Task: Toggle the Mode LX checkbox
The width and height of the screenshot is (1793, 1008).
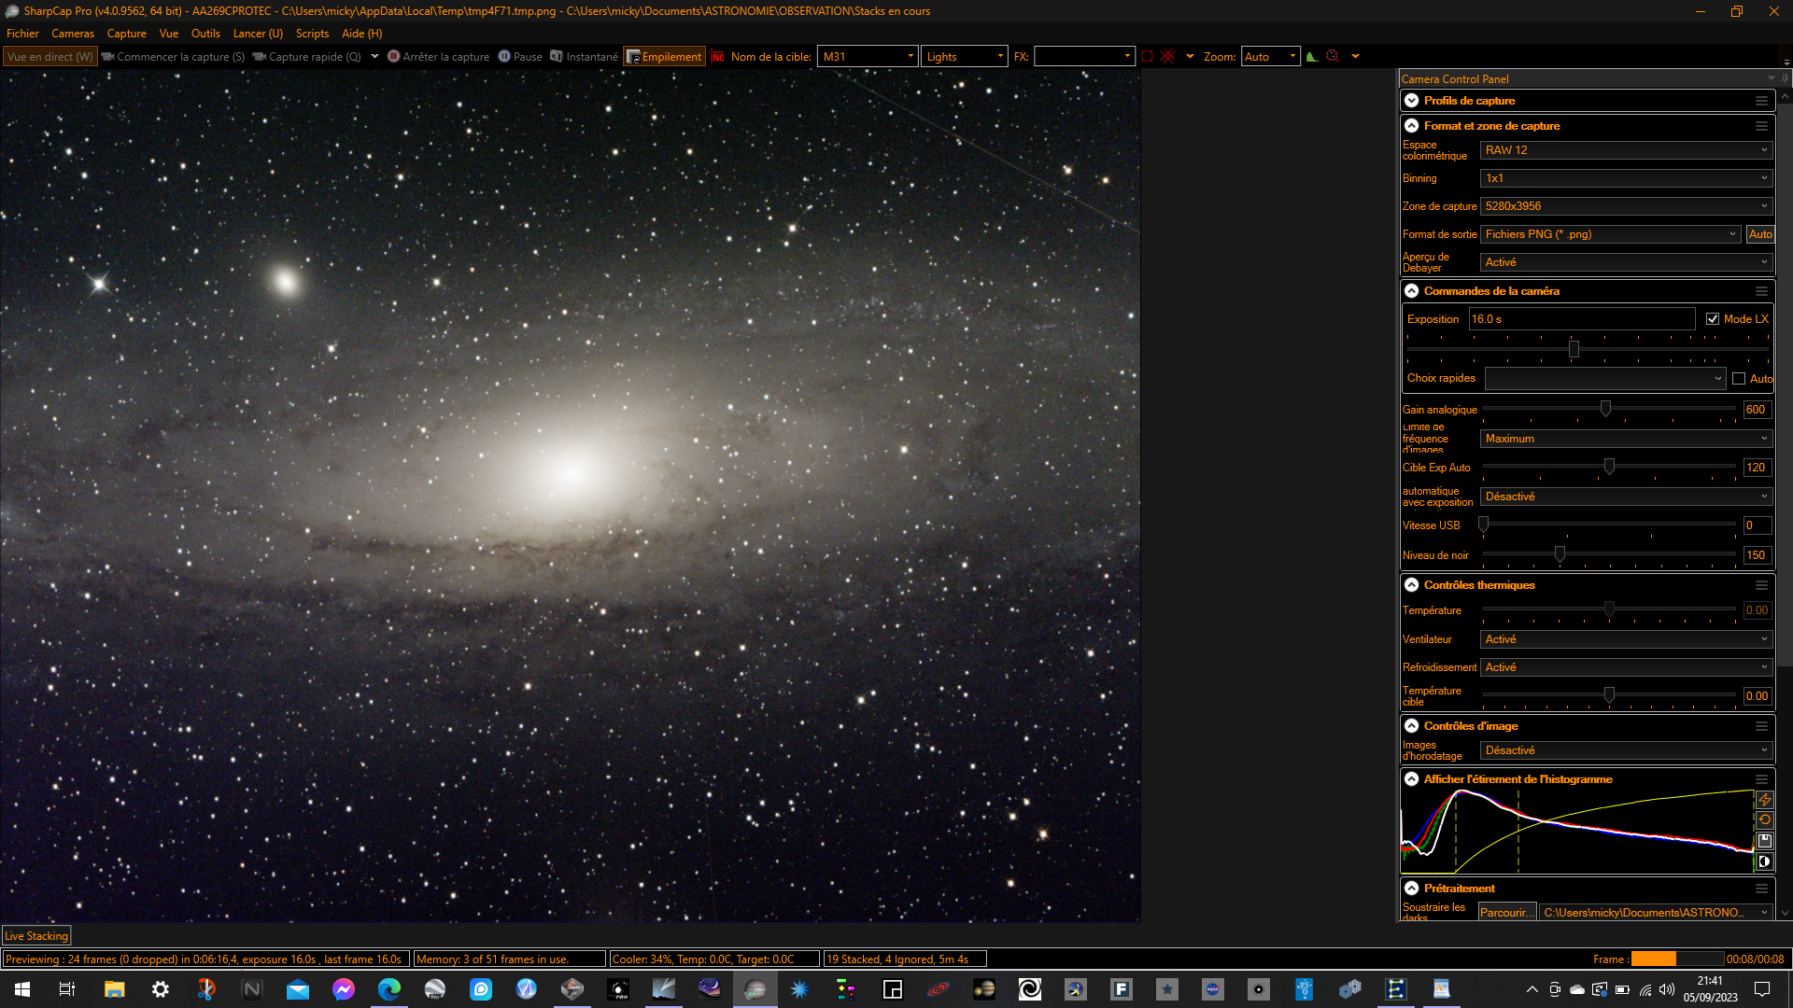Action: pos(1712,319)
